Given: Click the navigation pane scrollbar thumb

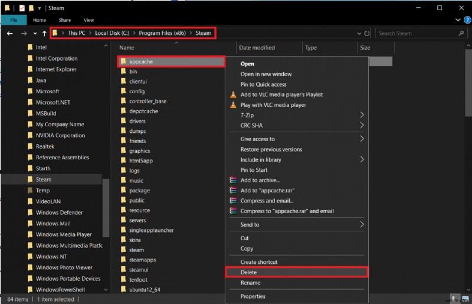Looking at the screenshot, I should 106,208.
